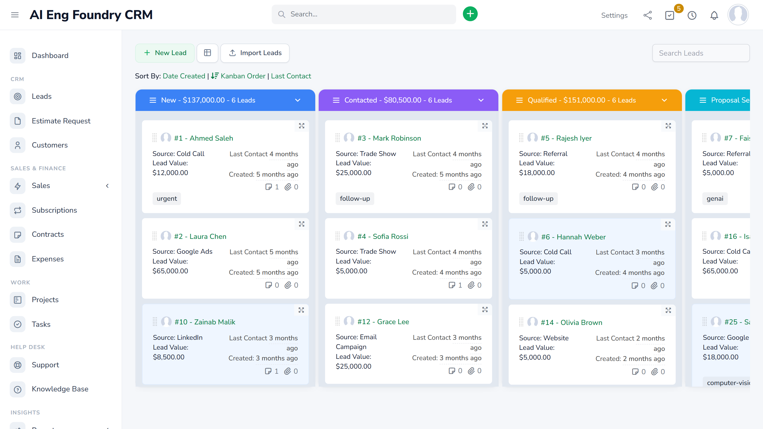Screen dimensions: 763x429
Task: Open Knowledge Base in the sidebar
Action: coord(61,389)
